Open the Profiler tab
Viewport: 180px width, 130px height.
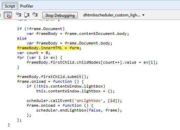[27, 6]
